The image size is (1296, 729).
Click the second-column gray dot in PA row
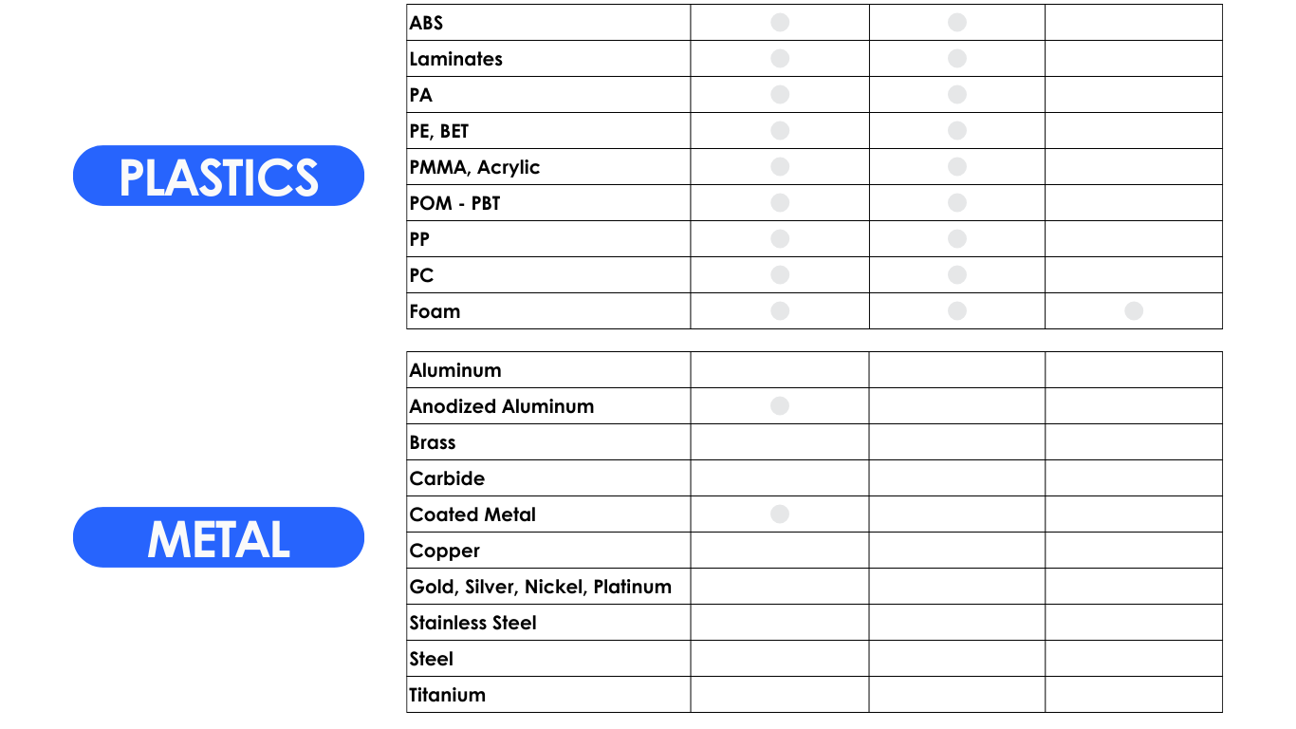[x=957, y=95]
